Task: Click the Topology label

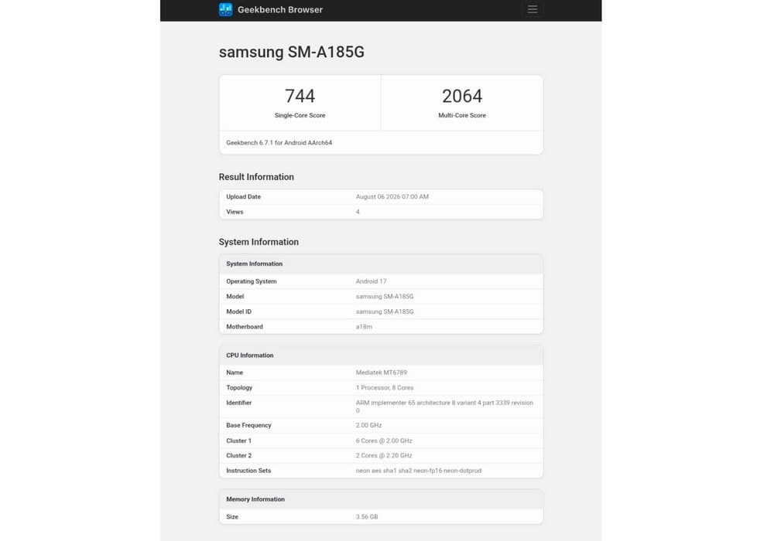Action: [x=239, y=388]
